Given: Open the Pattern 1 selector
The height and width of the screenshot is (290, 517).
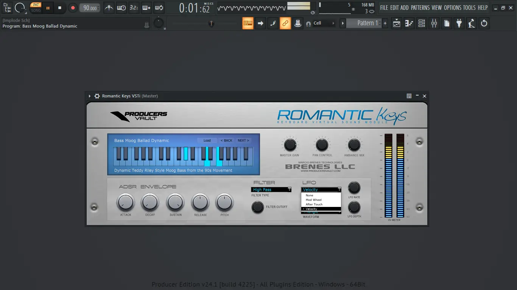Looking at the screenshot, I should (364, 23).
